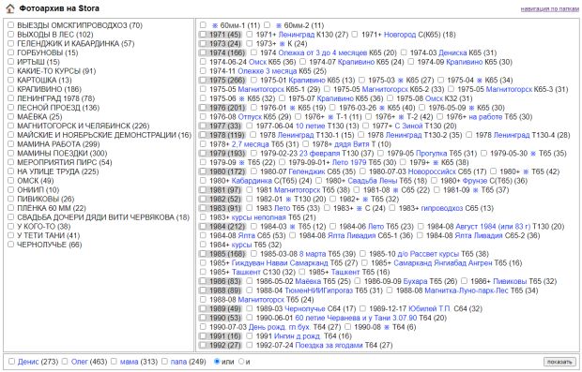The image size is (582, 372).
Task: Open the Магнитогорск К65-1 (29) link
Action: (261, 90)
